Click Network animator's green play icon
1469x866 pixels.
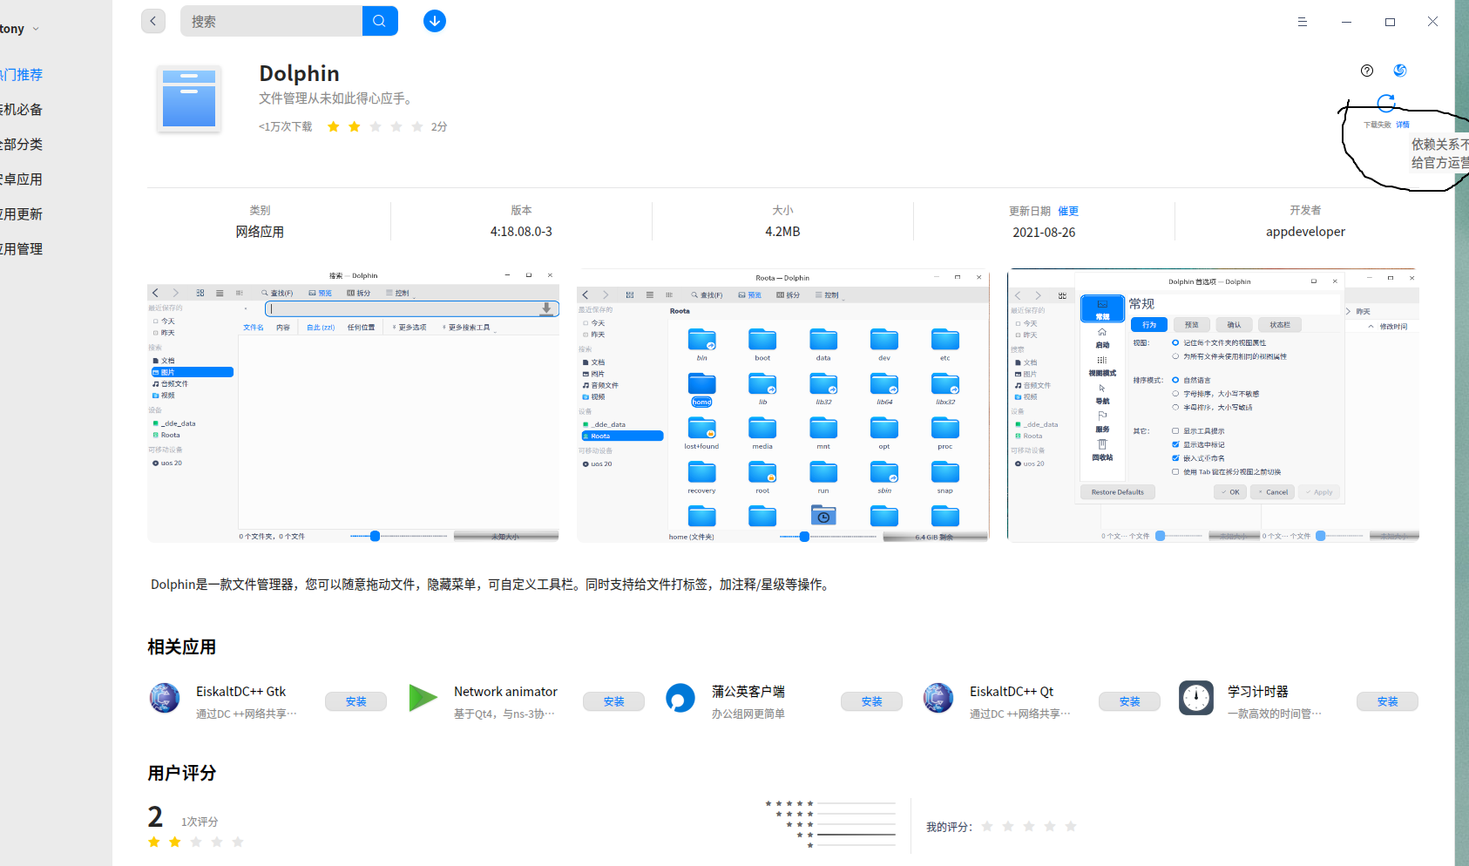(423, 698)
